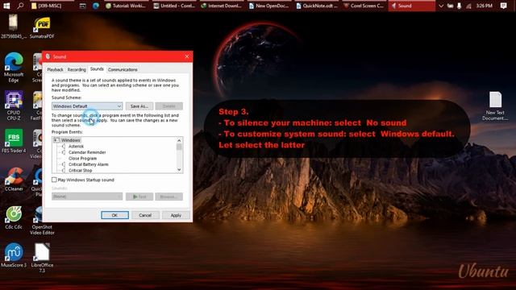Open the notification center icon
This screenshot has height=290, width=516.
[x=503, y=6]
